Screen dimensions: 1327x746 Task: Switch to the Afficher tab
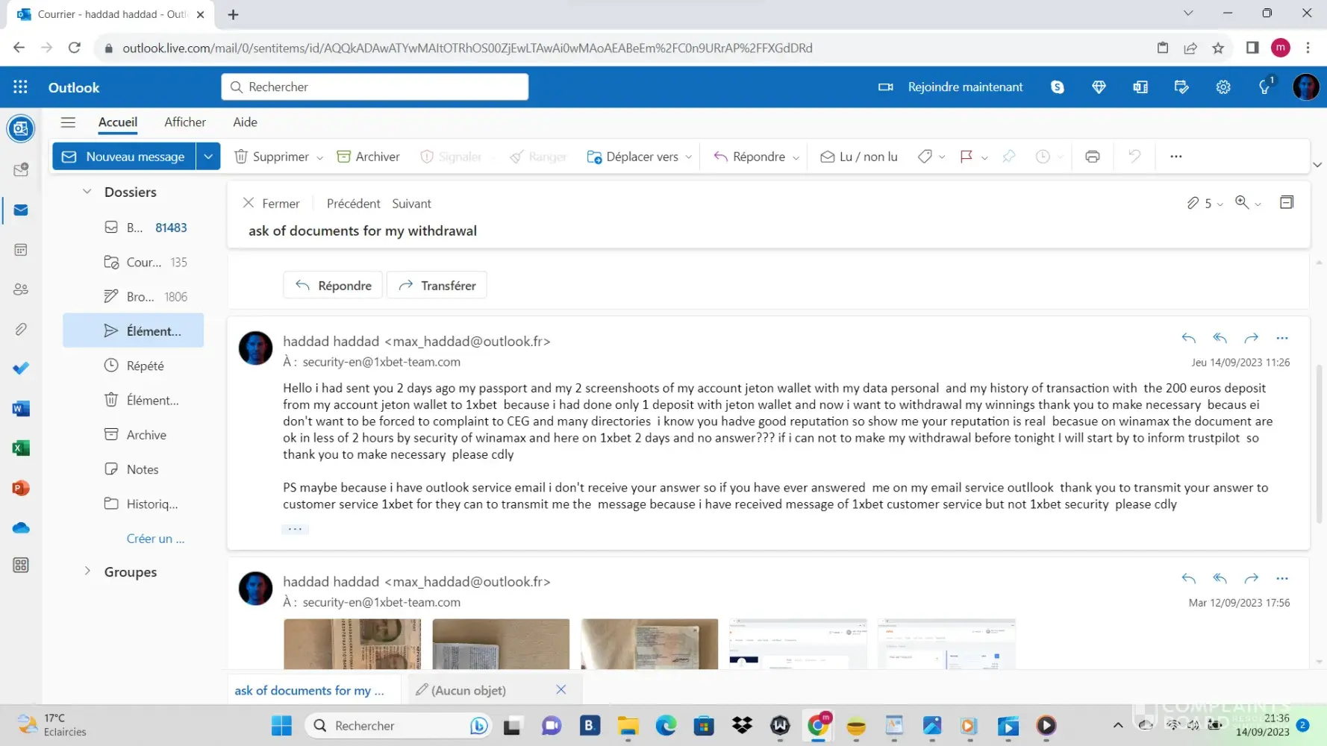[x=185, y=122]
